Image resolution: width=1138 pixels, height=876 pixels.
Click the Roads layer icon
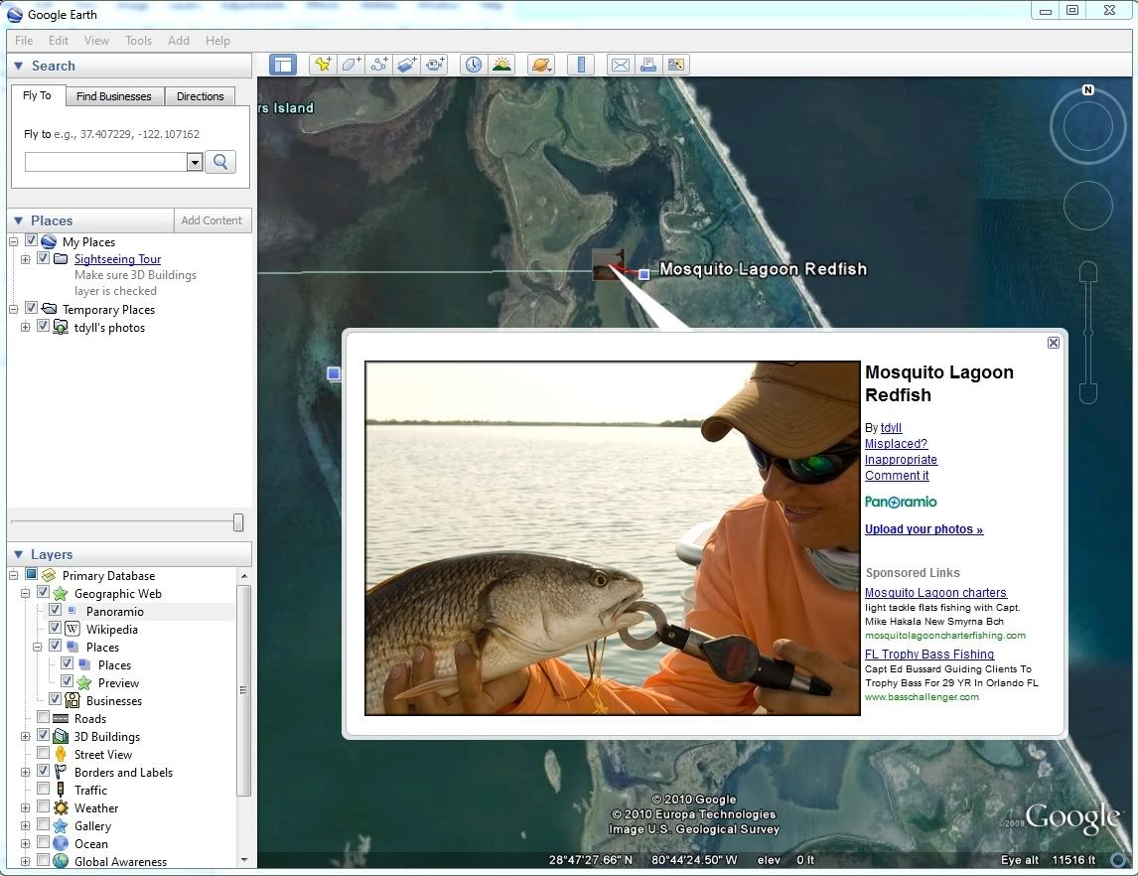(61, 718)
